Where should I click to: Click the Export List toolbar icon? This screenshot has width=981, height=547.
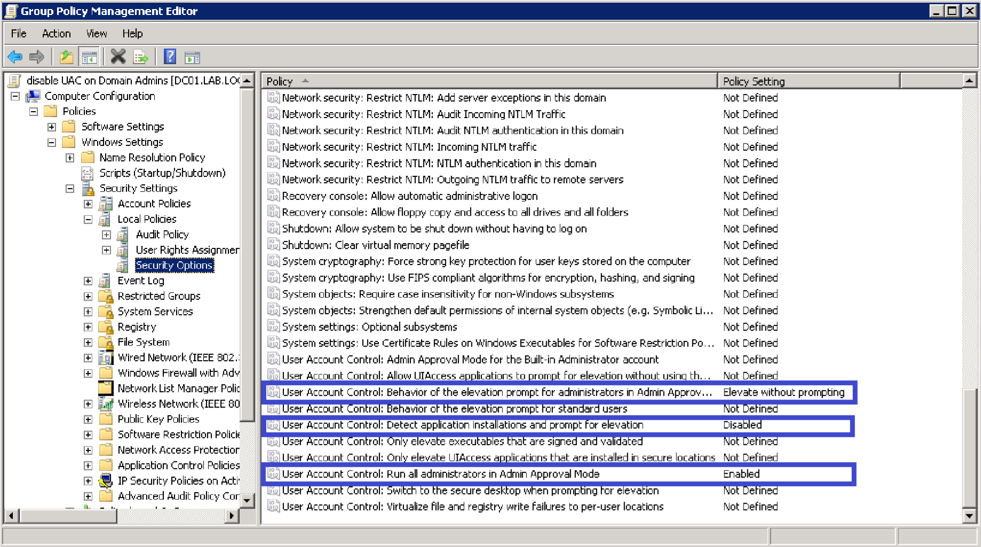[x=141, y=57]
